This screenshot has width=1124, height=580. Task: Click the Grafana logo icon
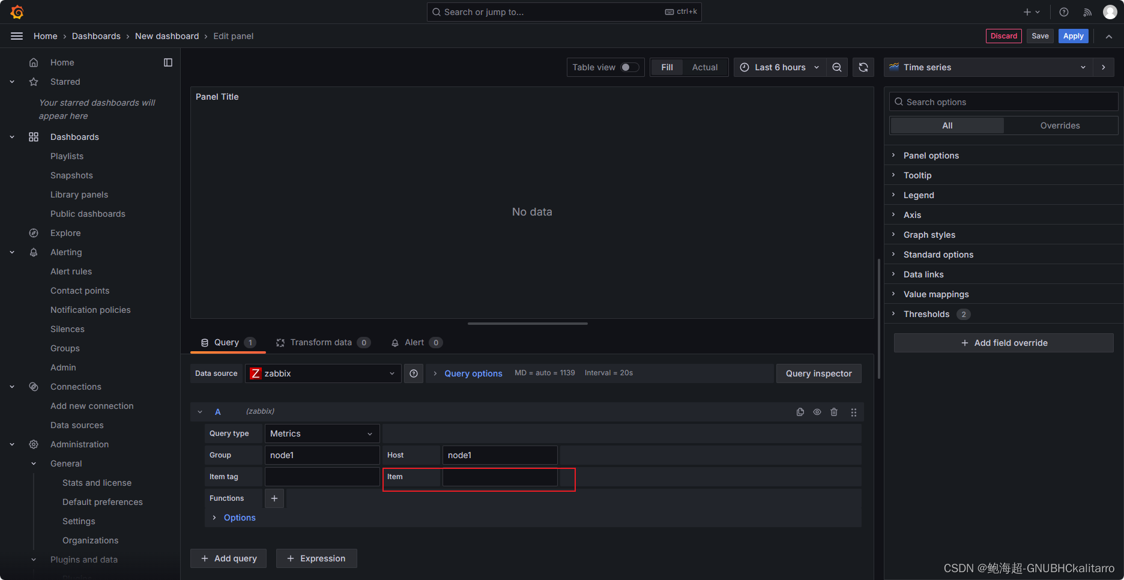pyautogui.click(x=17, y=12)
